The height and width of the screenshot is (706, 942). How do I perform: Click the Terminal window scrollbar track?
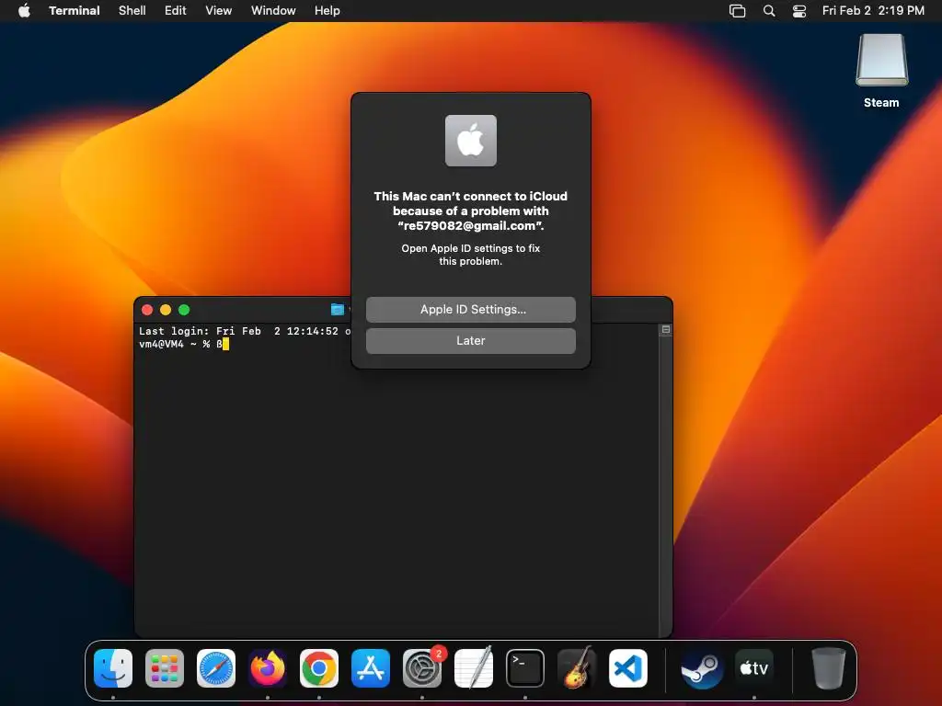coord(666,486)
